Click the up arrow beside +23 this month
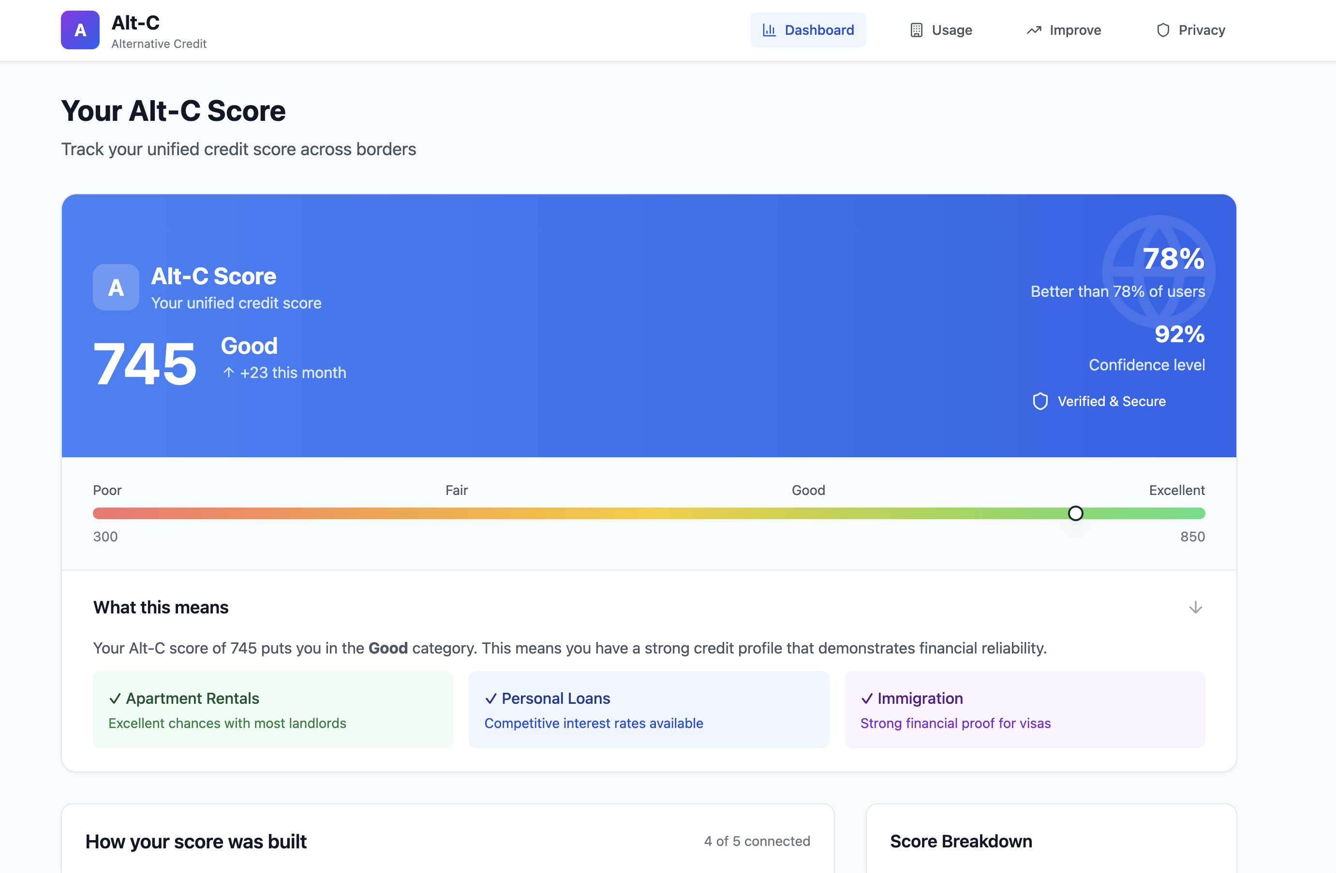 coord(228,373)
